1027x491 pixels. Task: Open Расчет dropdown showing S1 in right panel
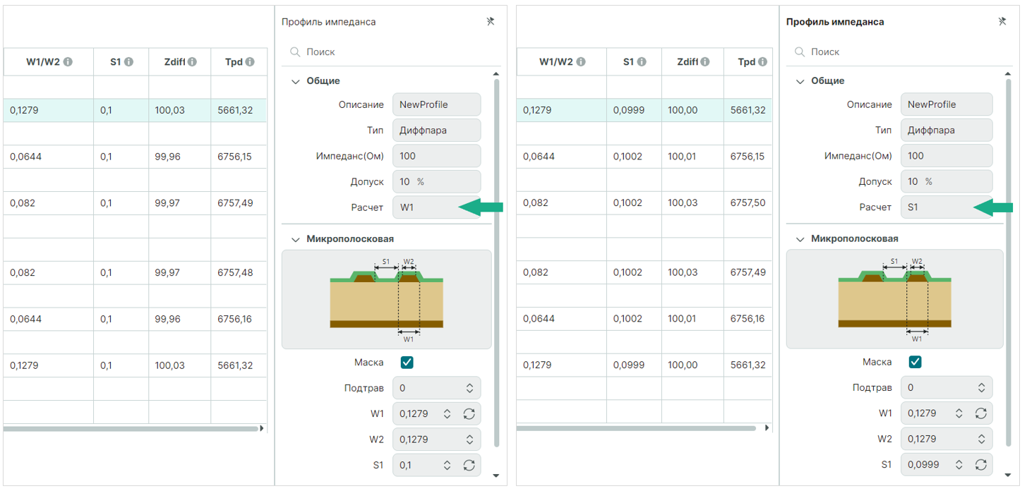[x=946, y=208]
